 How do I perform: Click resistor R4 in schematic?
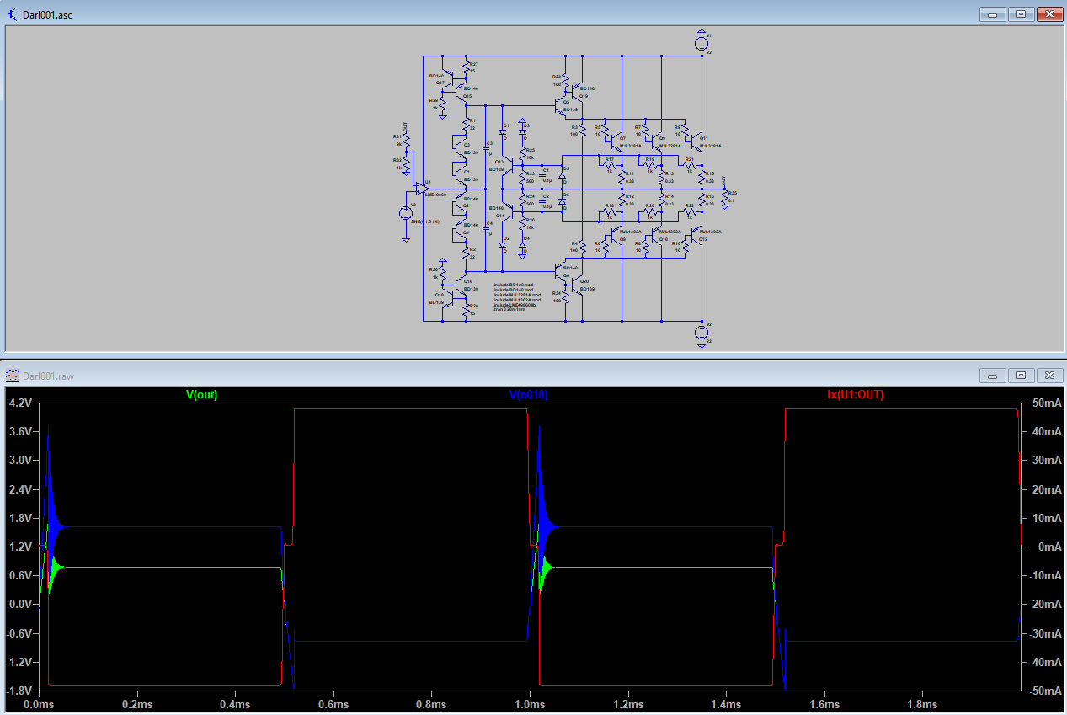point(583,247)
